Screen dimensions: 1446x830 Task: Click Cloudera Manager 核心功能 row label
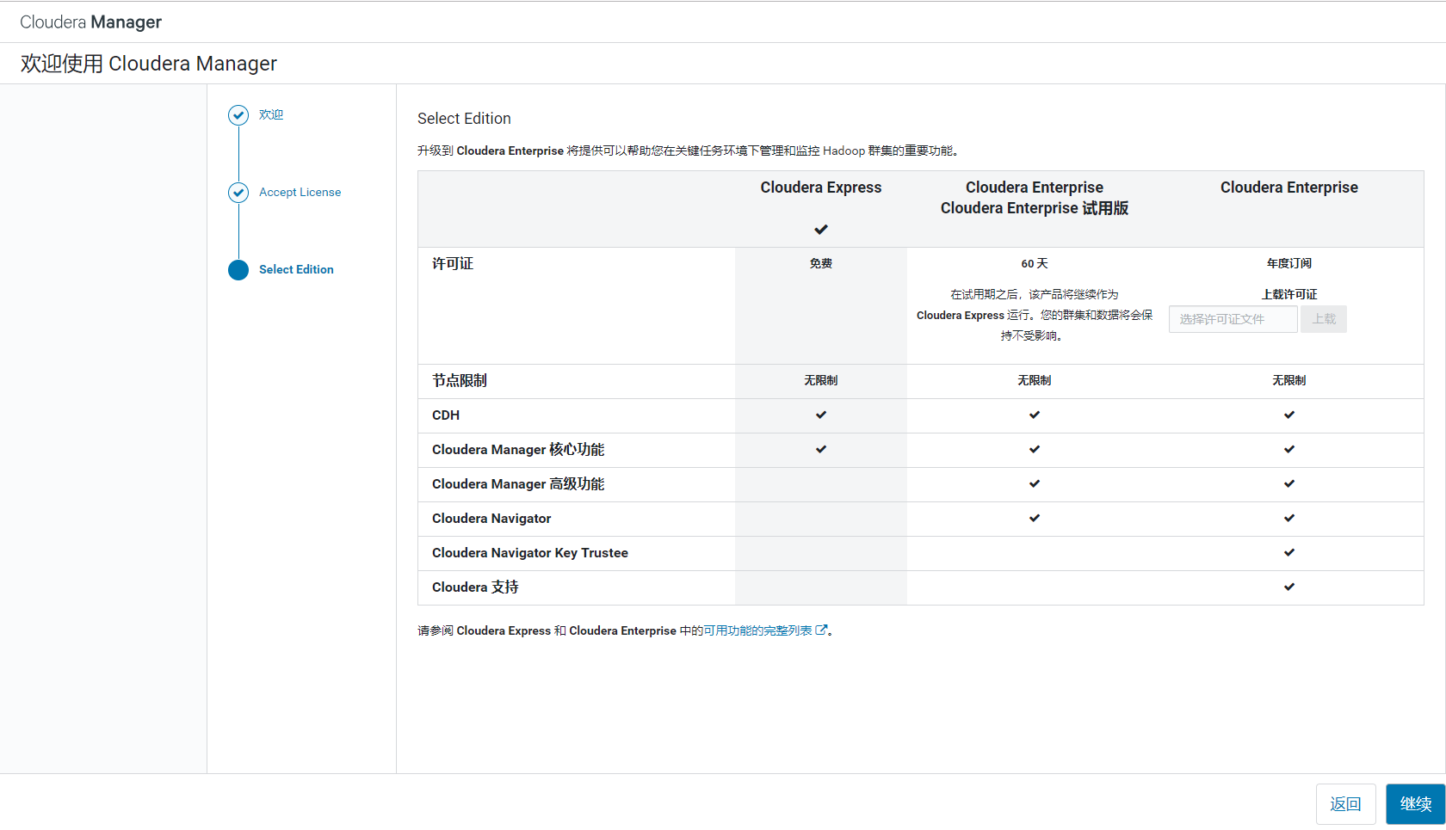[x=518, y=450]
